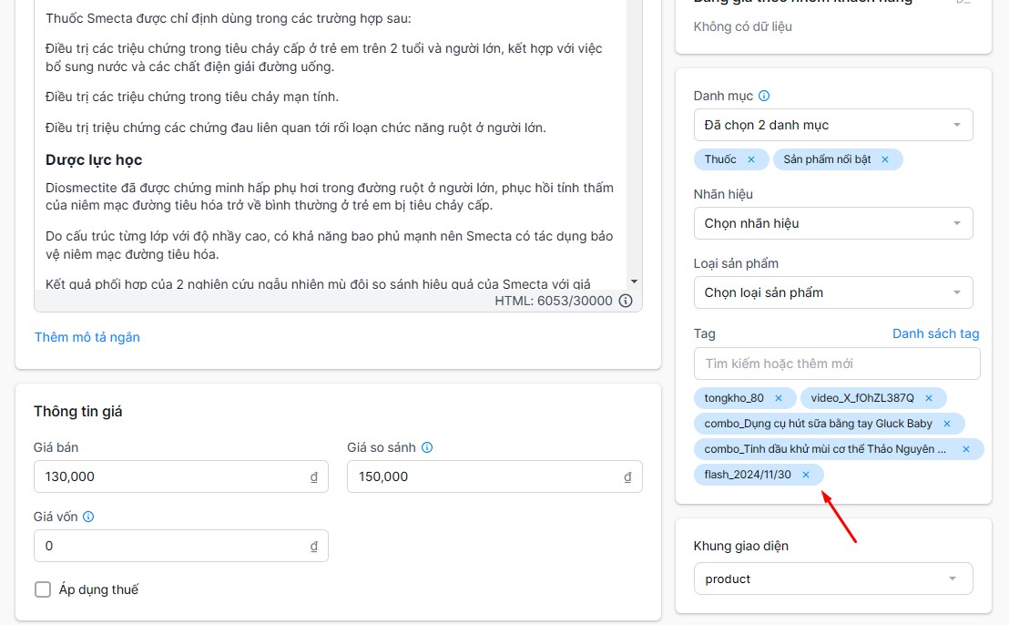Image resolution: width=1009 pixels, height=625 pixels.
Task: Click the Nhãn hiệu field label
Action: tap(723, 194)
